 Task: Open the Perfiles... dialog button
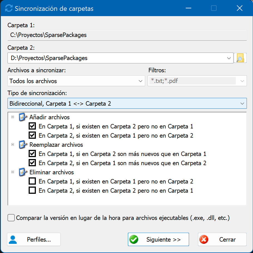click(x=34, y=239)
